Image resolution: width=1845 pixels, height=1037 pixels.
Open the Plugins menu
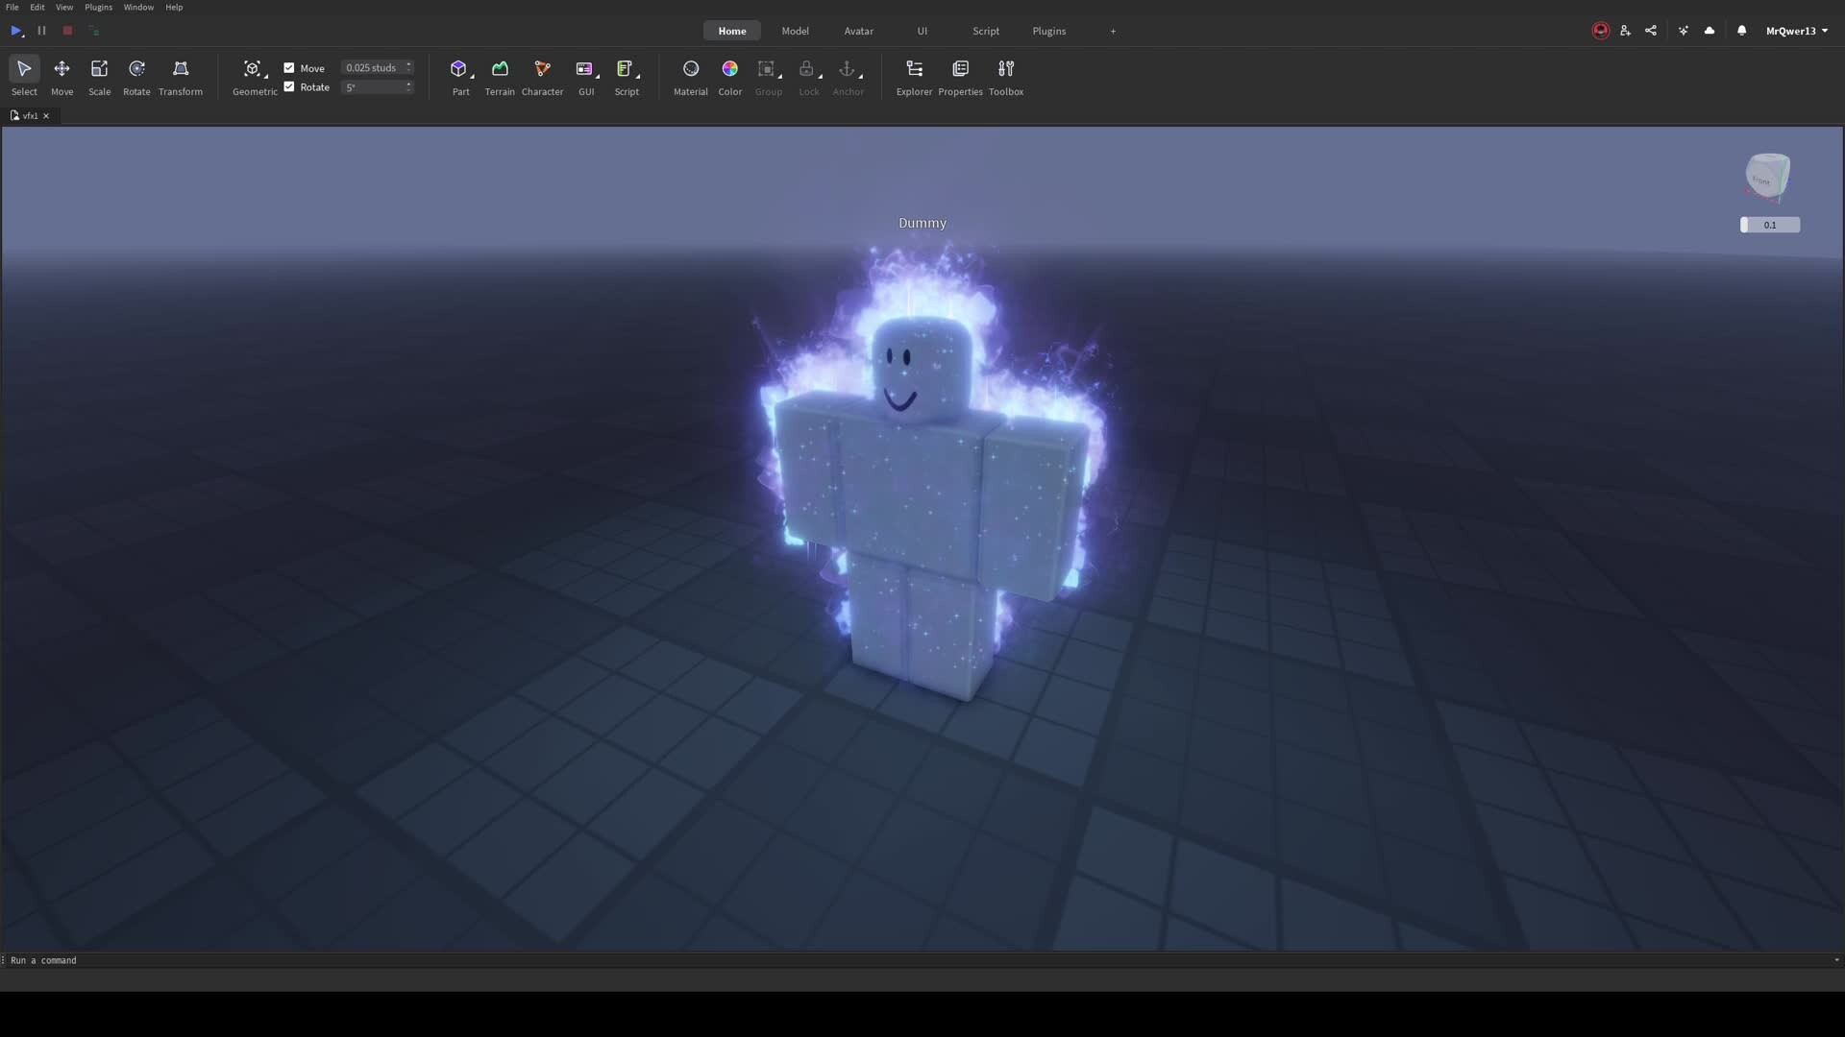tap(98, 7)
